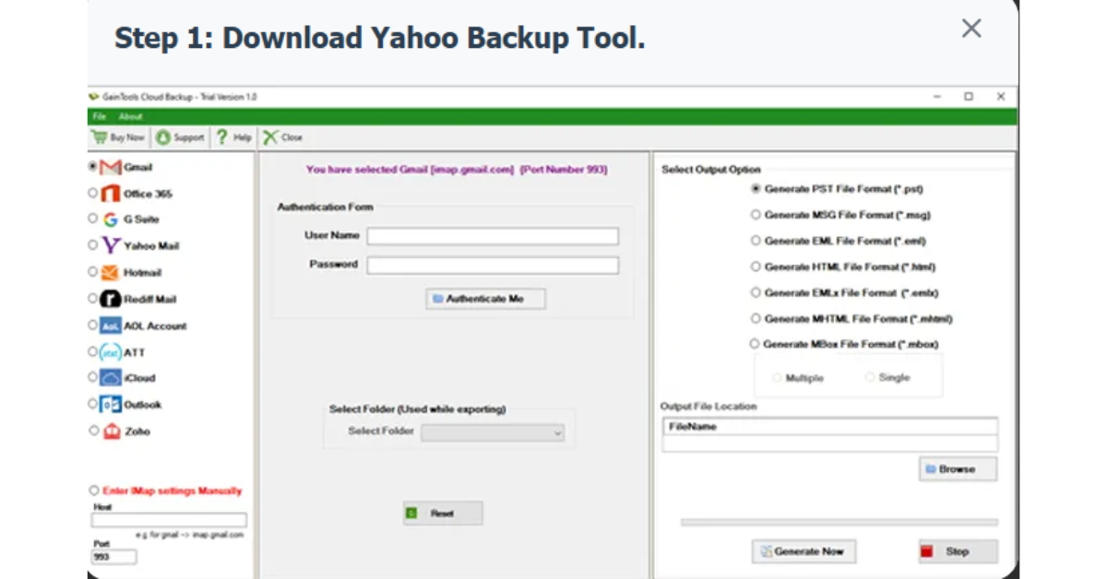Click the Authenticate Me button
The image size is (1107, 579).
[x=485, y=299]
